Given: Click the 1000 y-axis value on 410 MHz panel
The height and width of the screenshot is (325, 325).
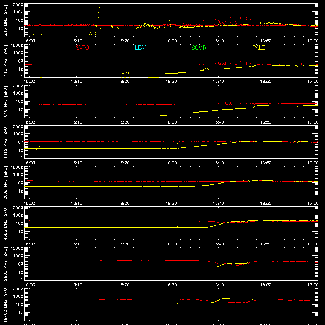Looking at the screenshot, I should pyautogui.click(x=18, y=52).
